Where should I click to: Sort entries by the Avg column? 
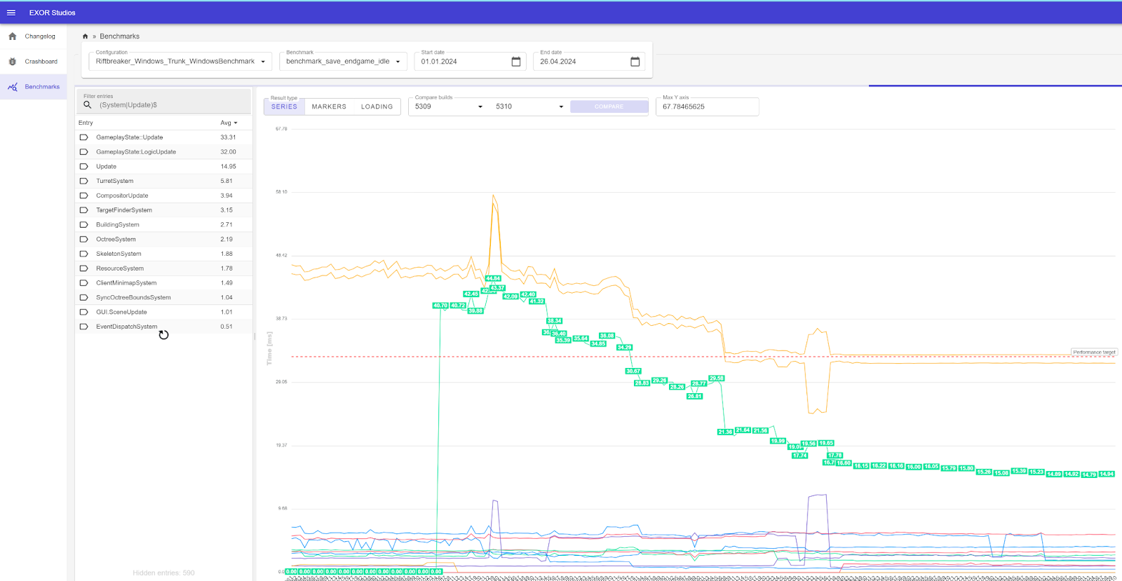click(x=229, y=123)
